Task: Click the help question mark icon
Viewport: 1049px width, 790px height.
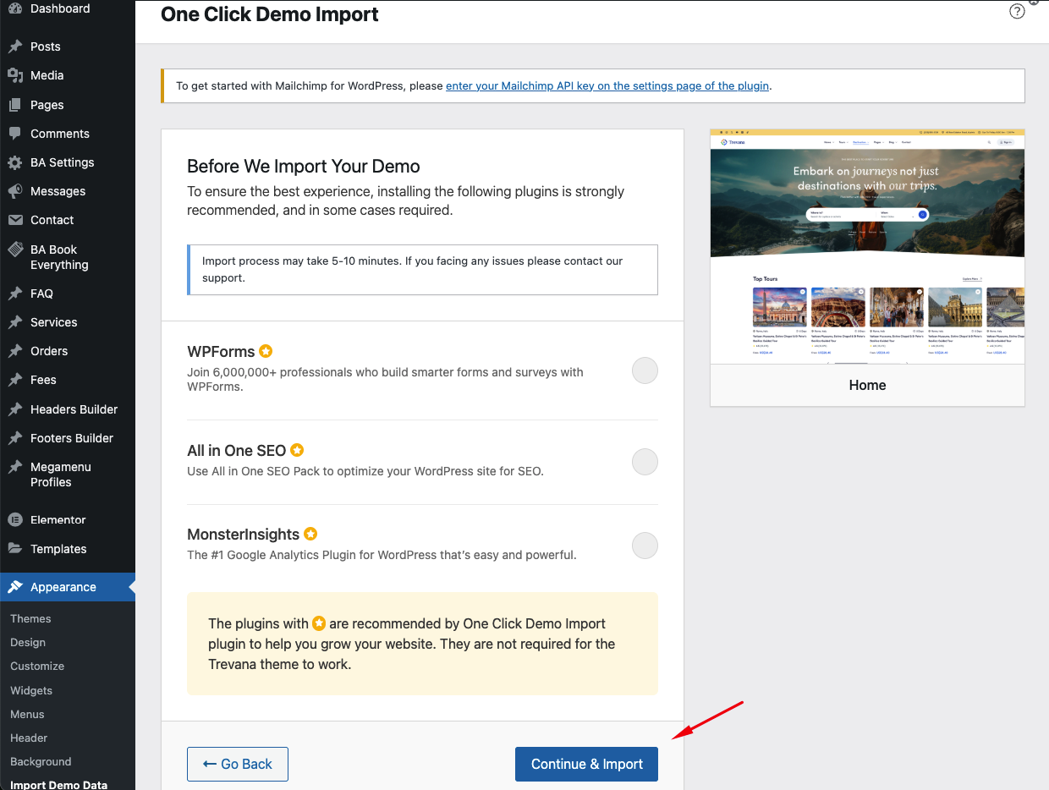Action: (1017, 12)
